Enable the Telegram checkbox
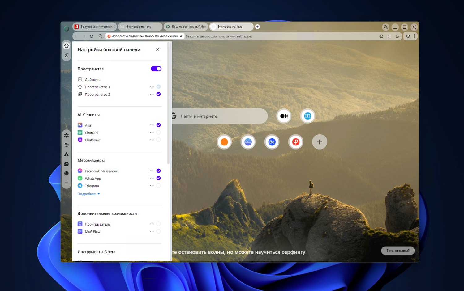The width and height of the screenshot is (464, 291). coord(158,186)
